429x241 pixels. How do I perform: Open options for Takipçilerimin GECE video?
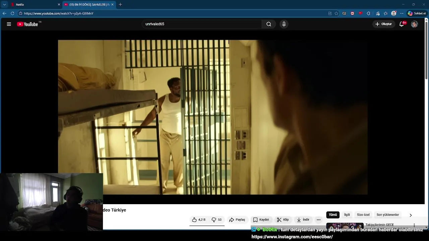414,225
